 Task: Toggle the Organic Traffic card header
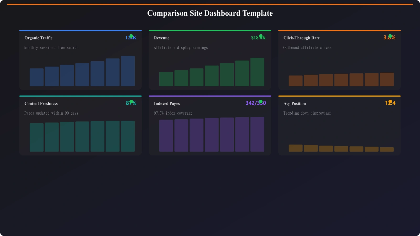point(38,38)
